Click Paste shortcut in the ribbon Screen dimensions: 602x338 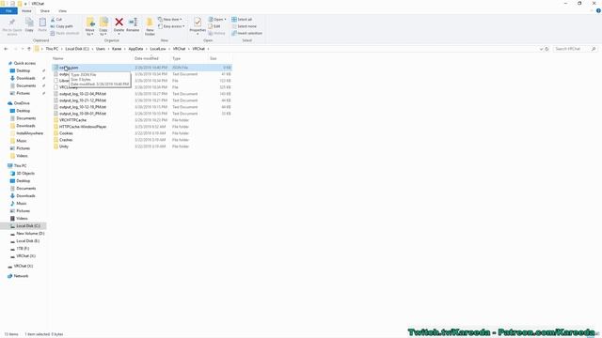(65, 33)
